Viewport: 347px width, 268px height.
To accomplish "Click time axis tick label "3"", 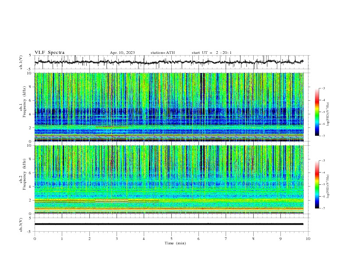I will click(x=117, y=239).
